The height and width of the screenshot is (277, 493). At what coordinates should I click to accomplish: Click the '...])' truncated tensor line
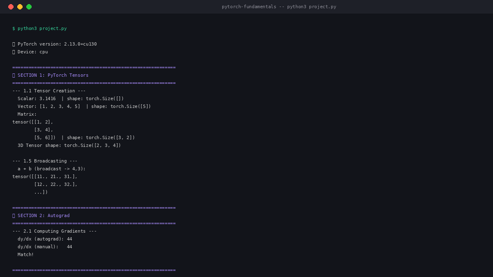(x=41, y=192)
